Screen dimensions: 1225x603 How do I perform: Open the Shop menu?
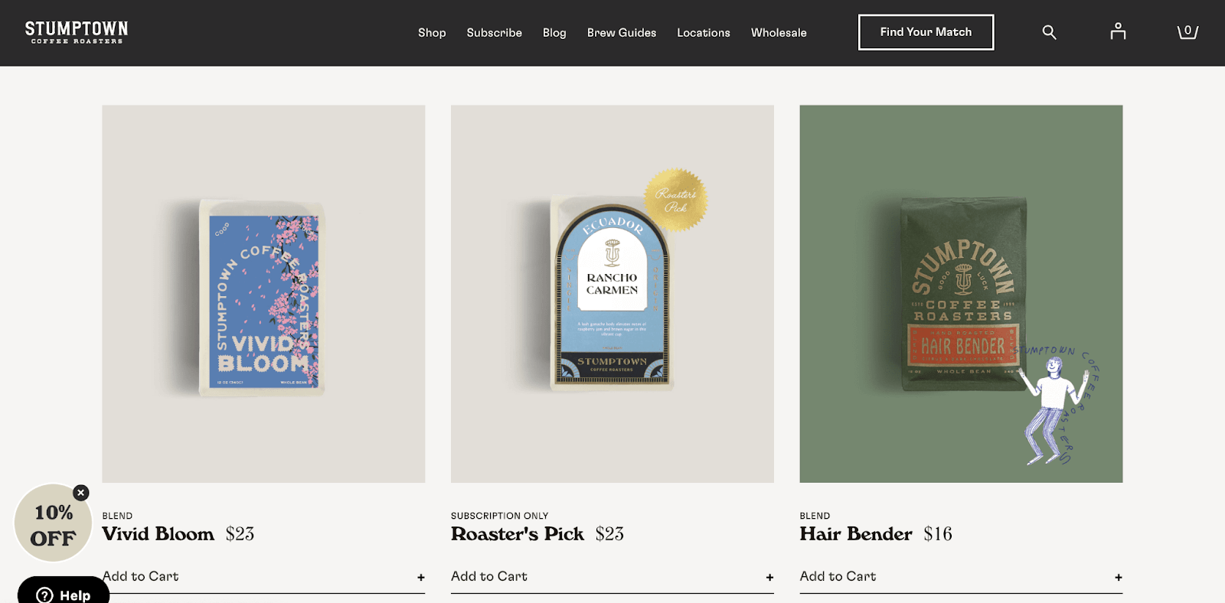[432, 33]
